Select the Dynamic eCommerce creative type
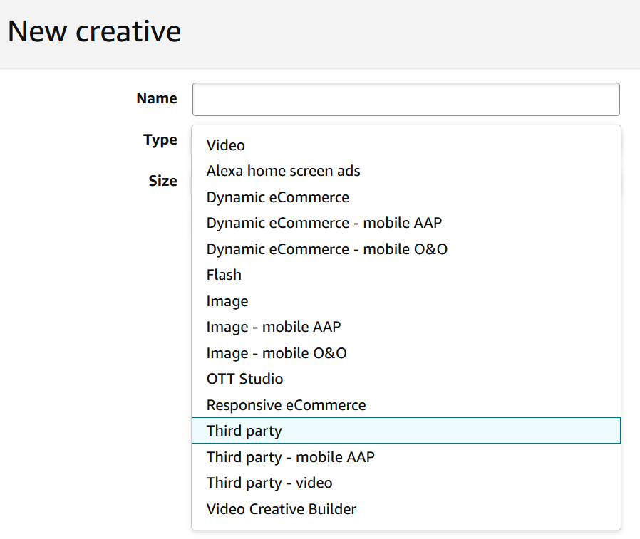The height and width of the screenshot is (539, 640). [x=277, y=197]
